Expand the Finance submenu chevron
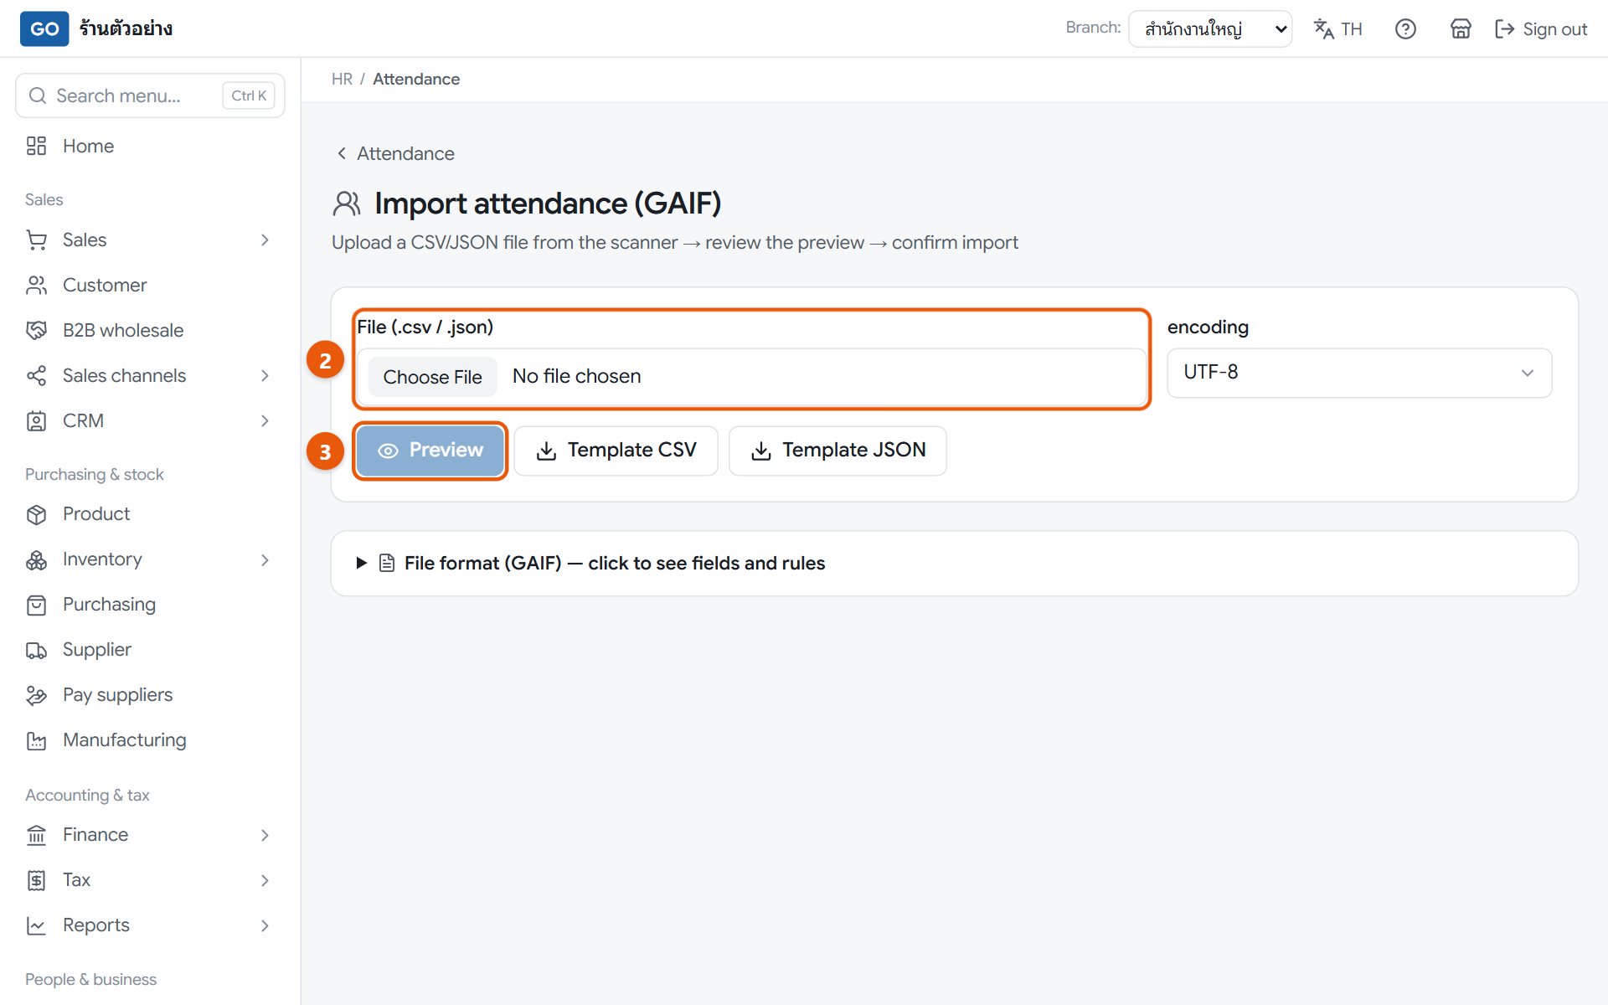Image resolution: width=1608 pixels, height=1005 pixels. [265, 835]
